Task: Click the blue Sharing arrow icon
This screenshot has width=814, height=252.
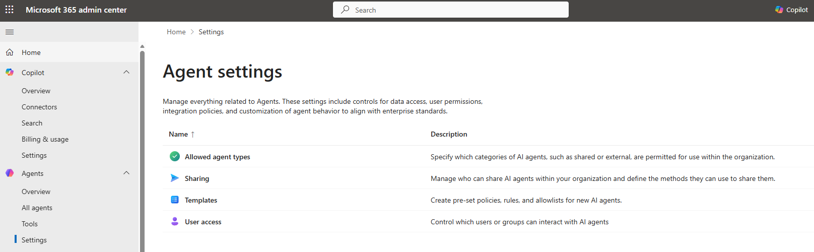Action: click(x=175, y=178)
